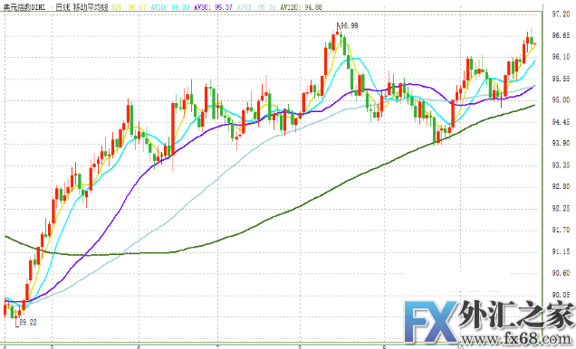576x349 pixels.
Task: Click the 97.20 price axis label
Action: [561, 14]
